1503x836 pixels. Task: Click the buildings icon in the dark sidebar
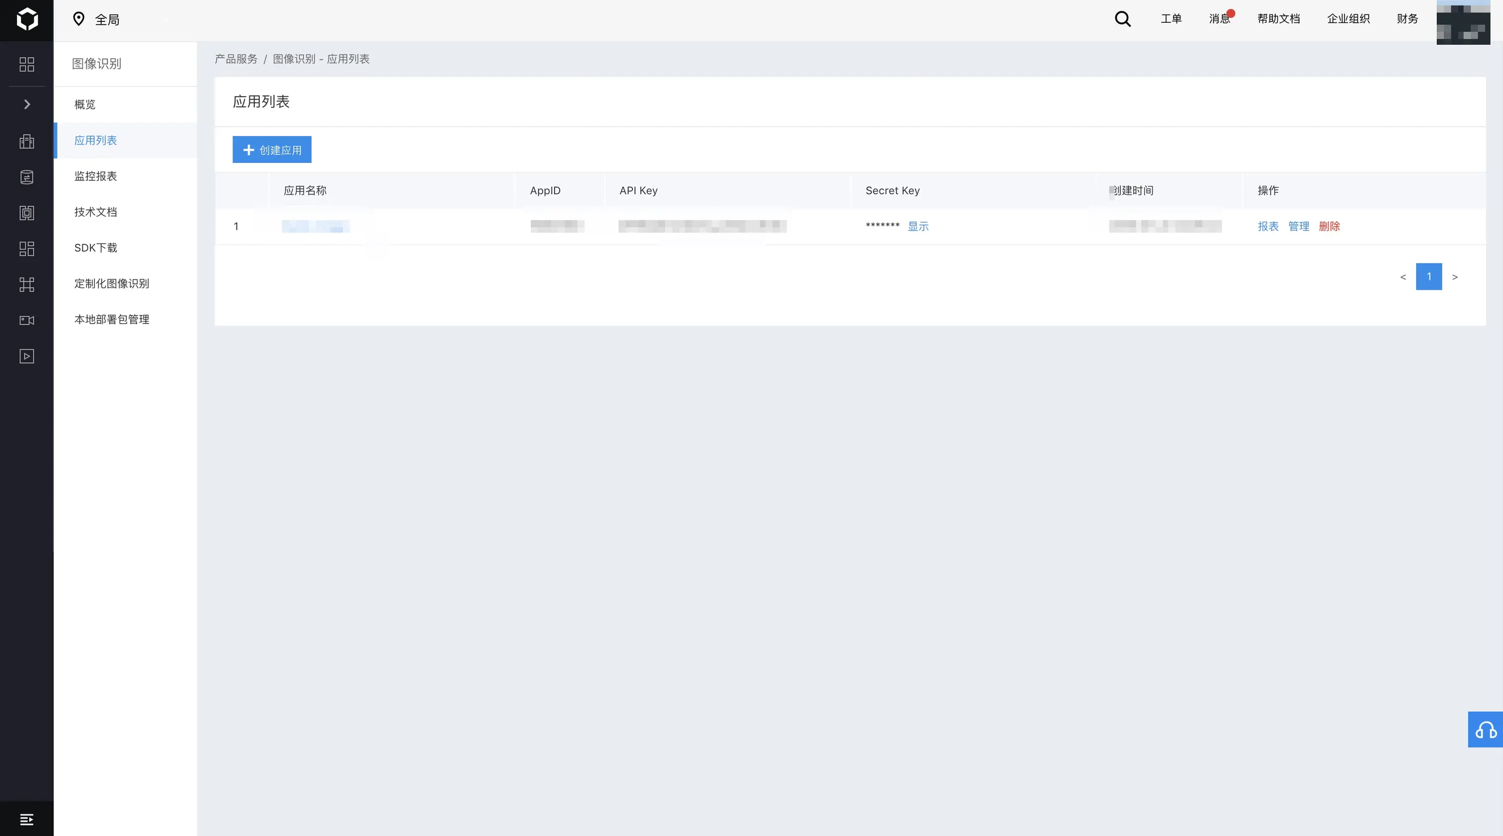27,142
